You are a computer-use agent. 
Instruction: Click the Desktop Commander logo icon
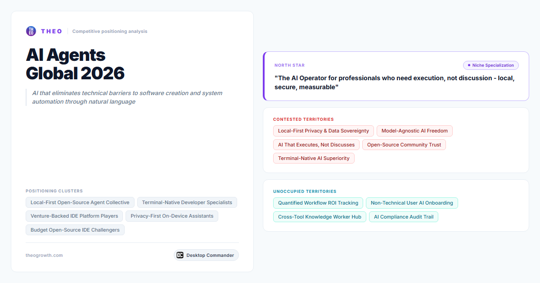[180, 255]
